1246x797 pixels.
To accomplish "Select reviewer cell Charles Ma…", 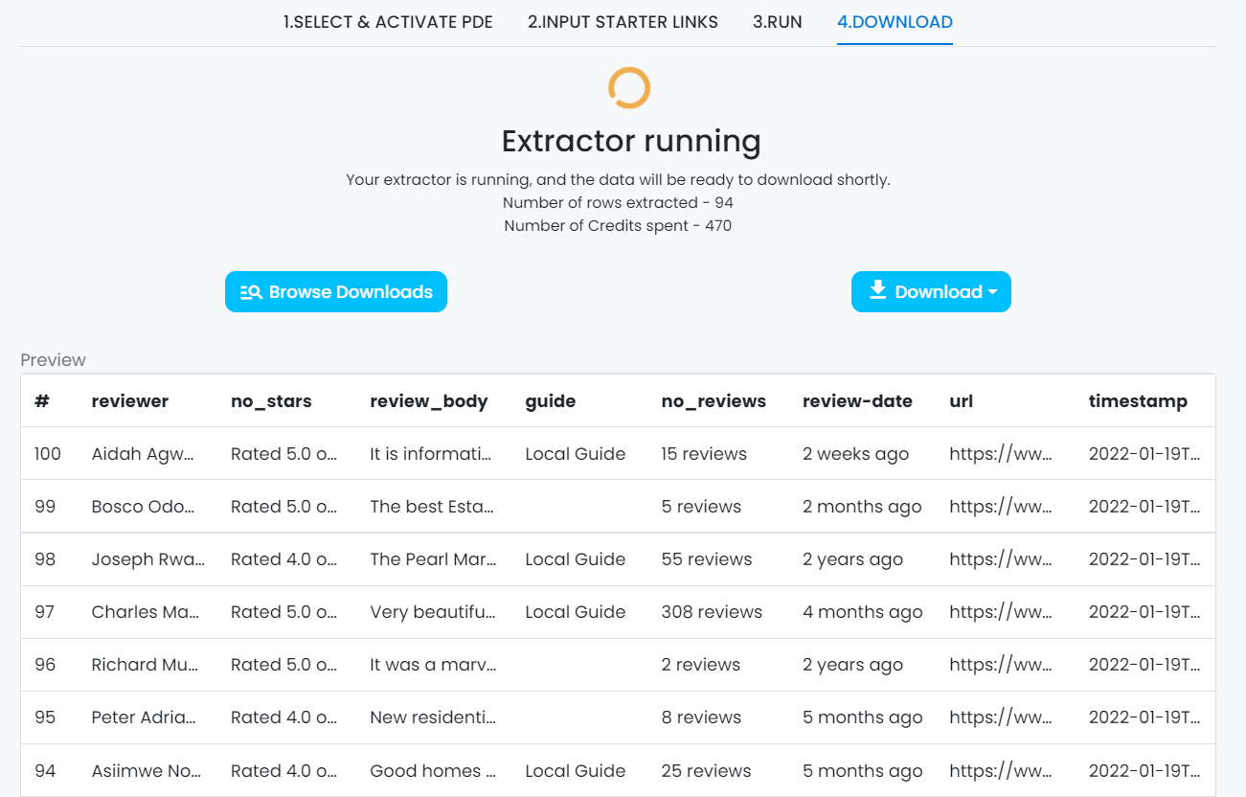I will (x=146, y=612).
